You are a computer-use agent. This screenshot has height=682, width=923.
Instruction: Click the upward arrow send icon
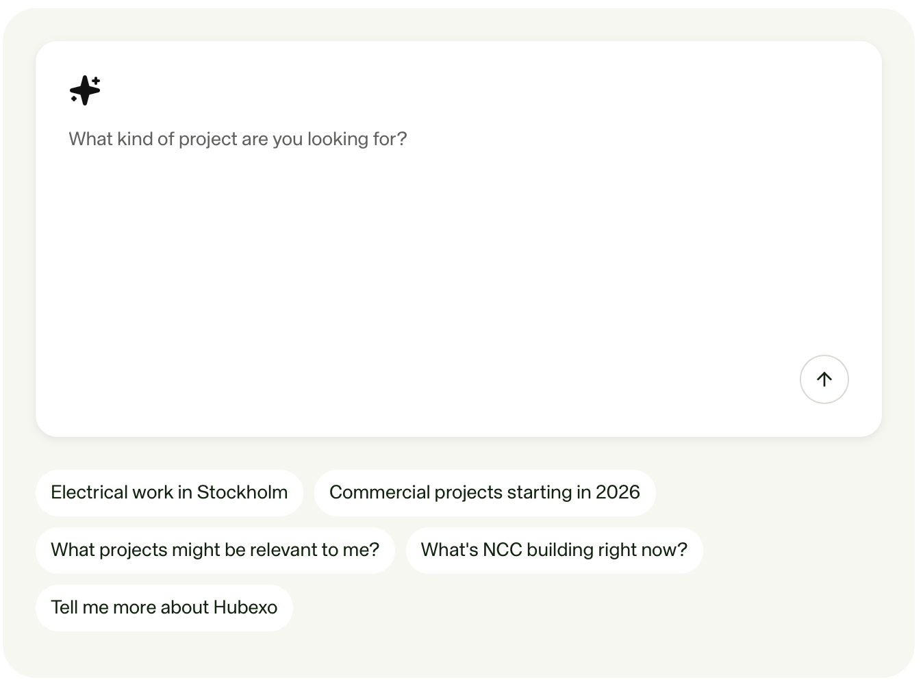(824, 379)
